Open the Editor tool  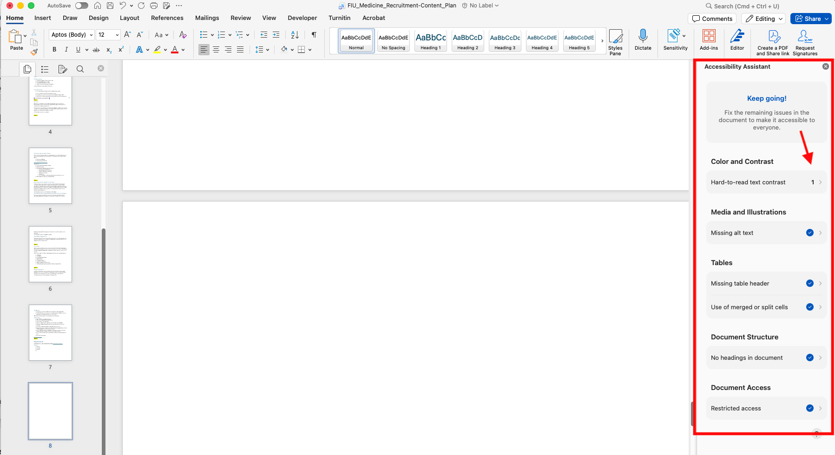point(737,40)
